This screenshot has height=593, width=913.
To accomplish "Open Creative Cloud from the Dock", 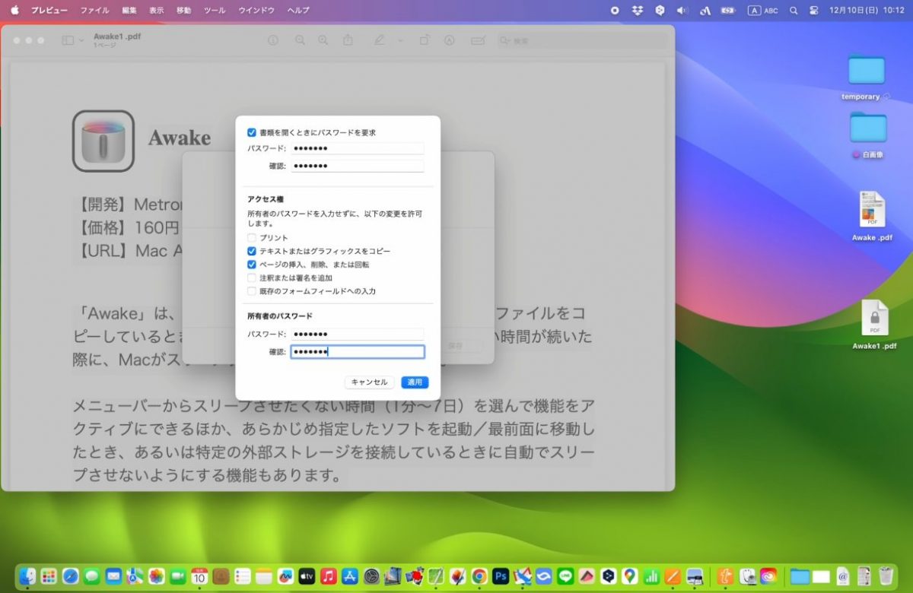I will [768, 576].
